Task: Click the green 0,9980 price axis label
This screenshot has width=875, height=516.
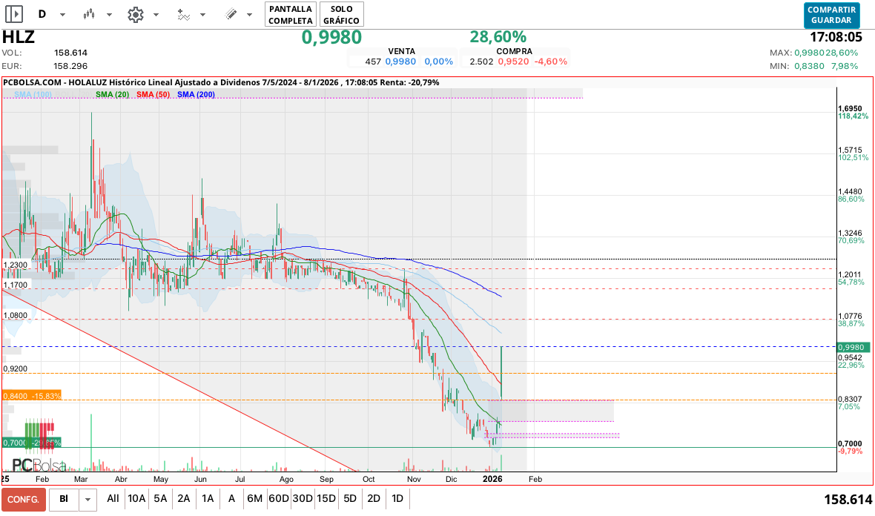Action: pyautogui.click(x=850, y=347)
